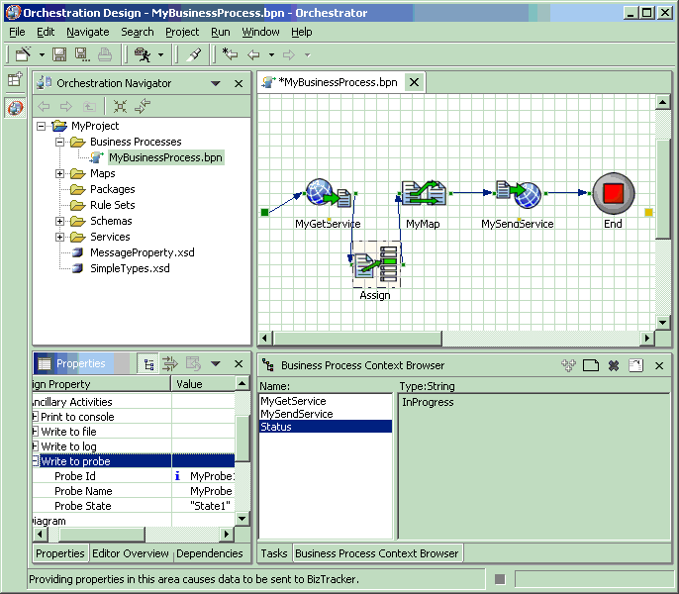The width and height of the screenshot is (679, 594).
Task: Select the MyMap node in diagram
Action: point(423,193)
